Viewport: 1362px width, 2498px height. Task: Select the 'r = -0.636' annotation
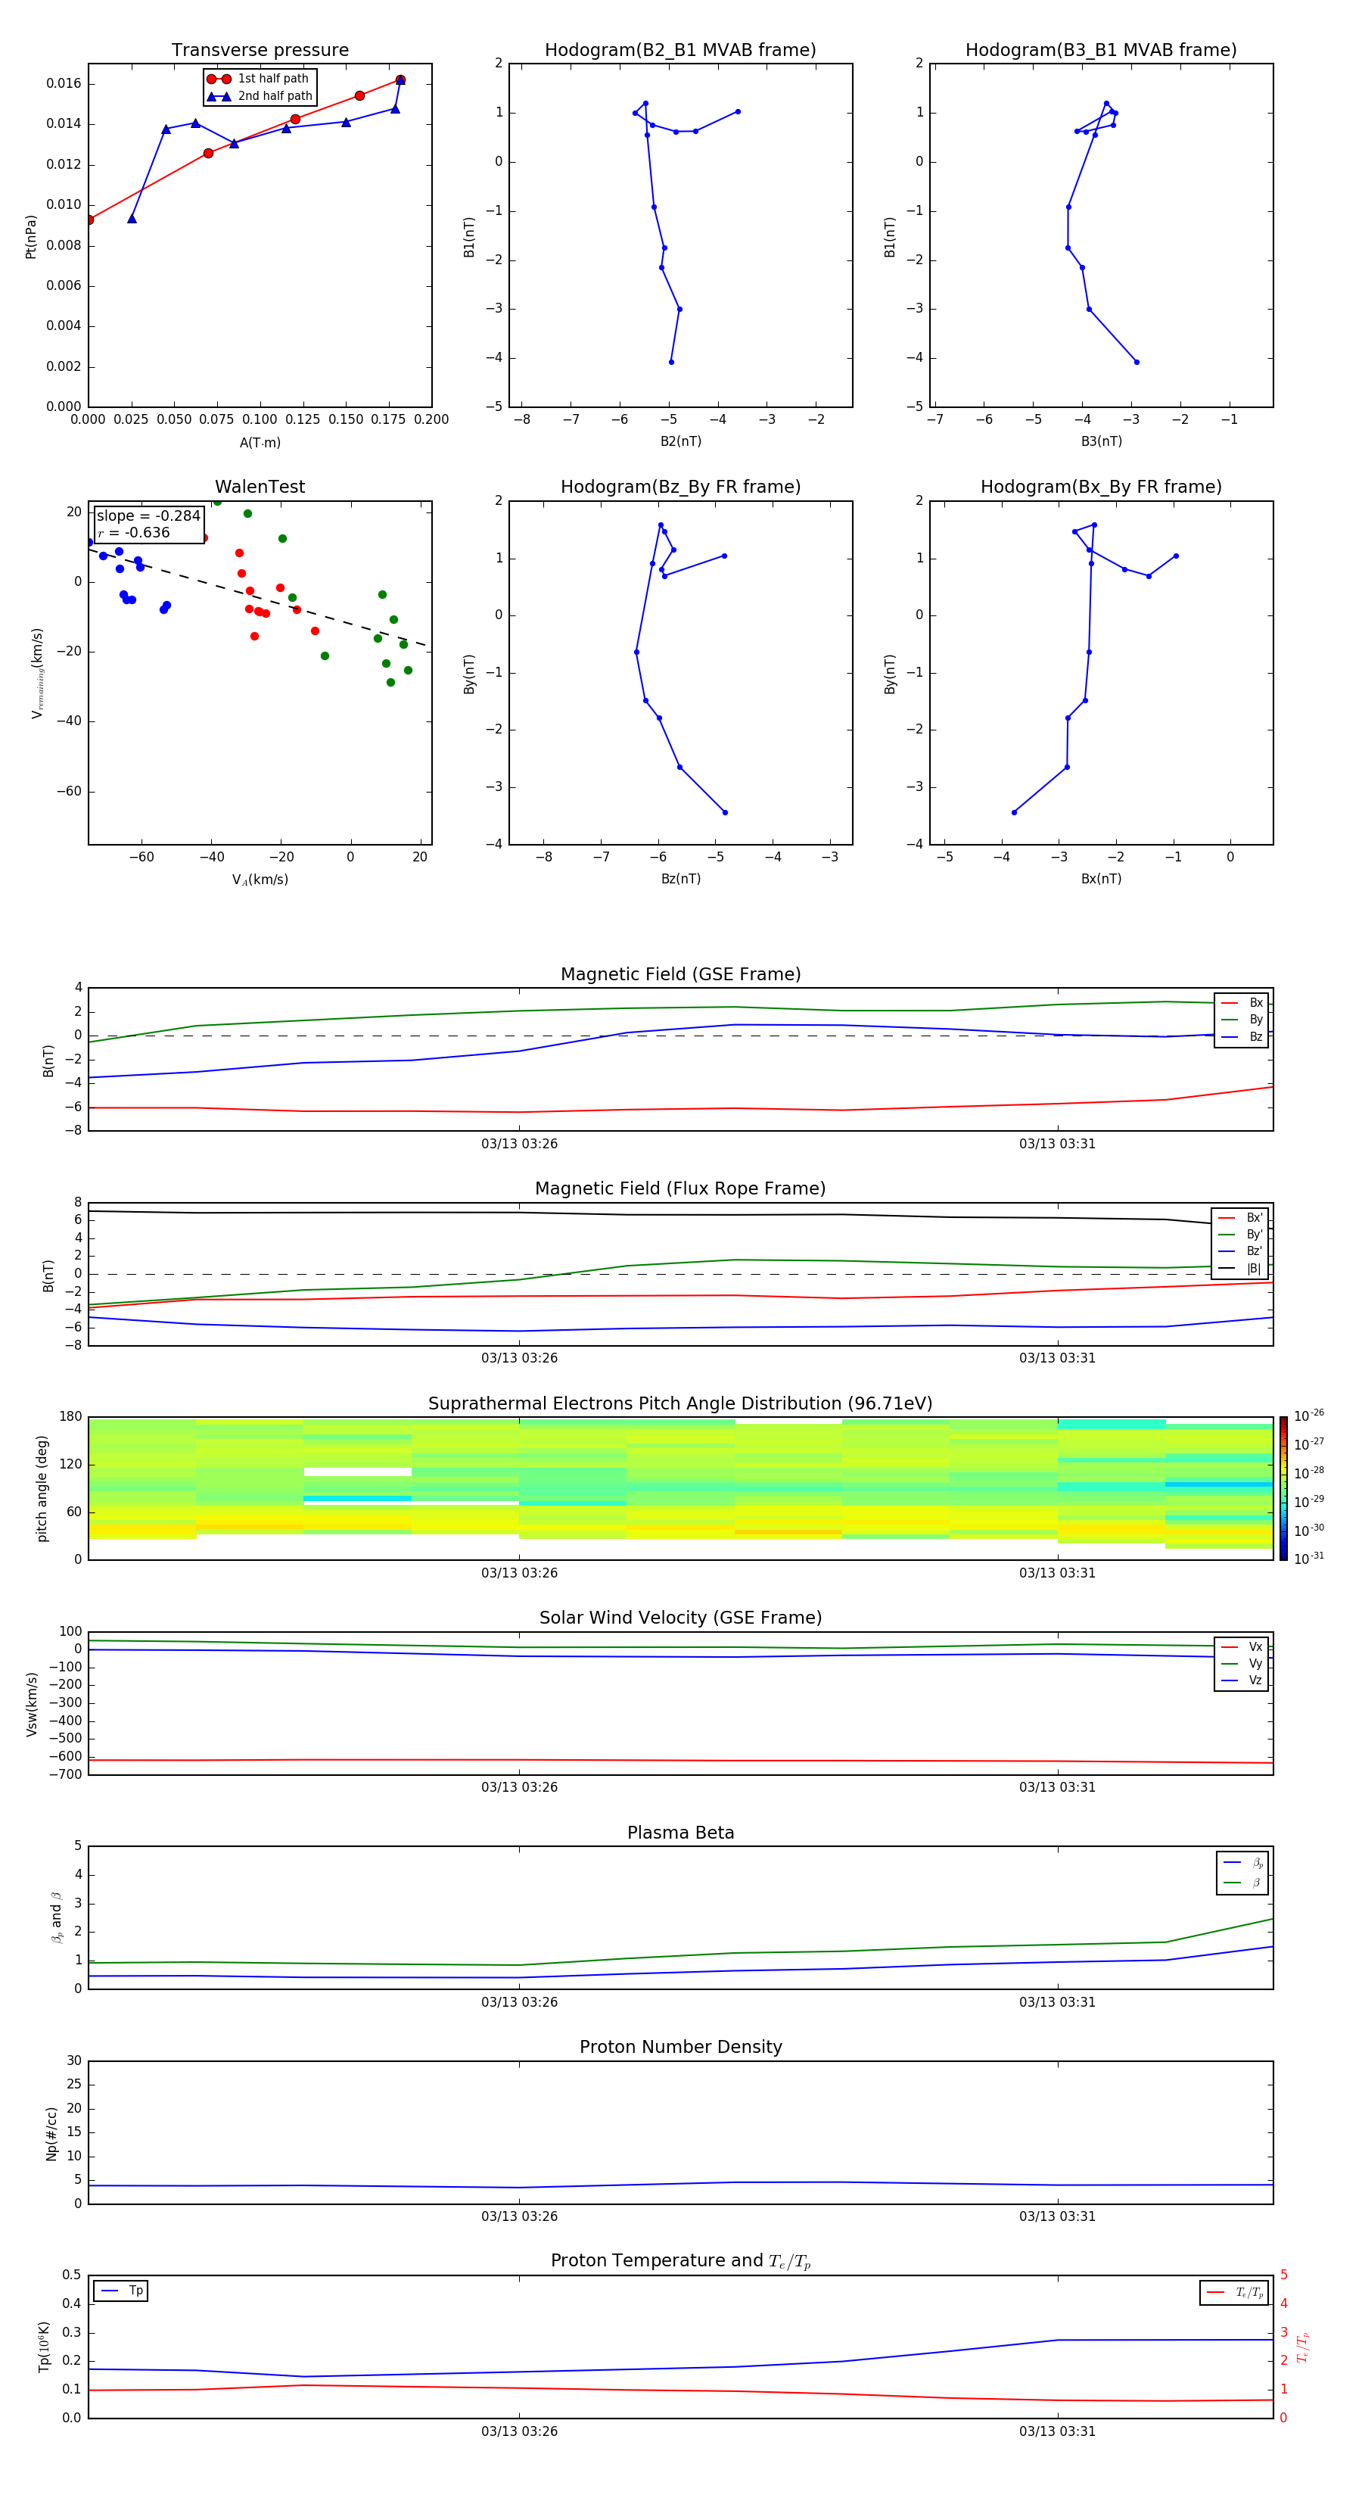coord(134,532)
